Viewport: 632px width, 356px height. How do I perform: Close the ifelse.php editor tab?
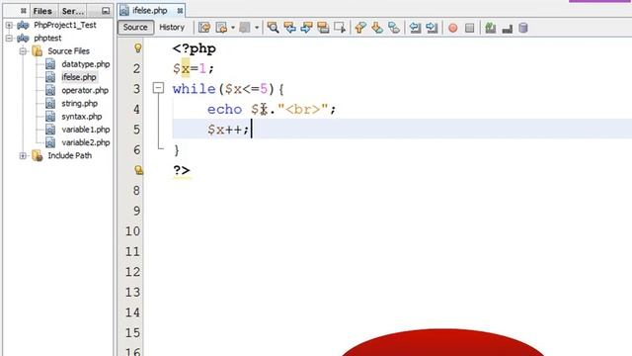[x=180, y=11]
